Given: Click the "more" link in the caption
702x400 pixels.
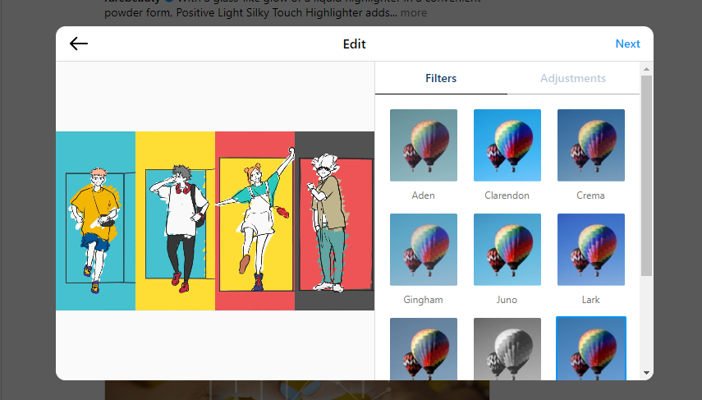Looking at the screenshot, I should coord(414,12).
